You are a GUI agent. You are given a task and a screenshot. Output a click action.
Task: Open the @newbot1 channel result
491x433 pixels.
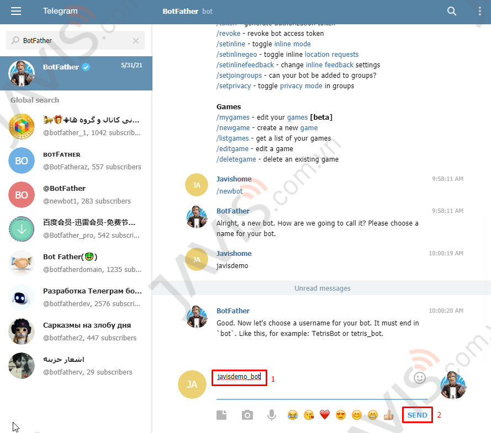pos(76,195)
